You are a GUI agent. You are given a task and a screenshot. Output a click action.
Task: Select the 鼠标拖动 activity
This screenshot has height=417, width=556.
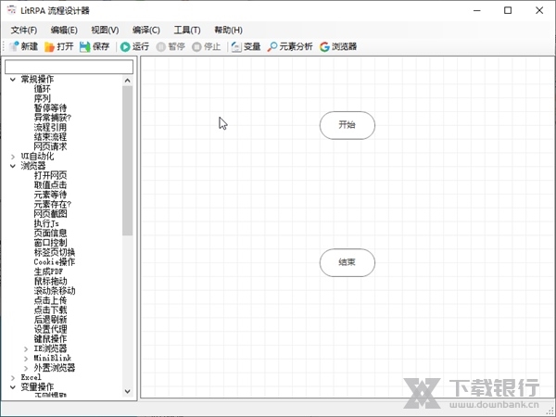[x=50, y=281]
